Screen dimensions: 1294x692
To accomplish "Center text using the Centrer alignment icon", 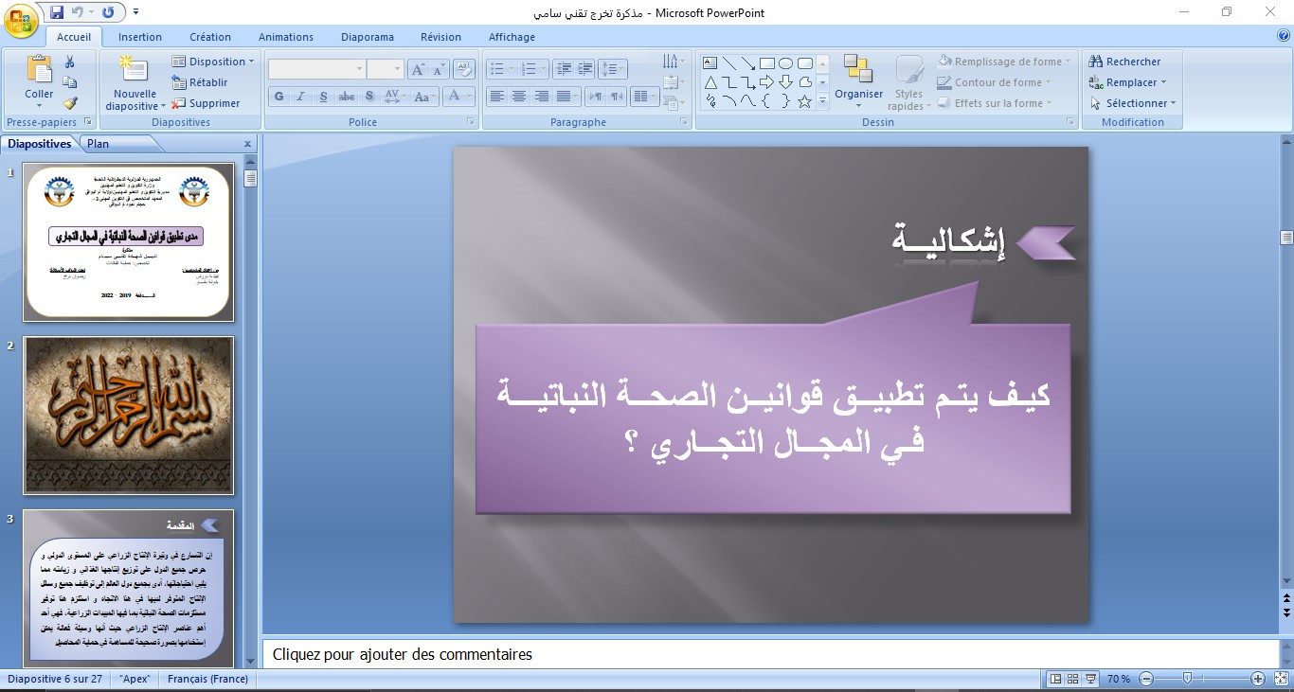I will point(518,97).
